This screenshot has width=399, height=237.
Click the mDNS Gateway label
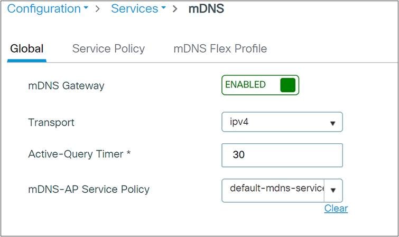tap(66, 86)
